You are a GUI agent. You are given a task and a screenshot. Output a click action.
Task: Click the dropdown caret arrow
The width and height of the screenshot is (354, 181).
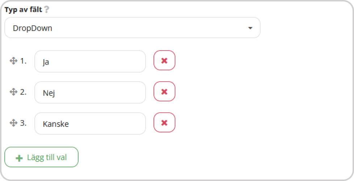pyautogui.click(x=250, y=28)
